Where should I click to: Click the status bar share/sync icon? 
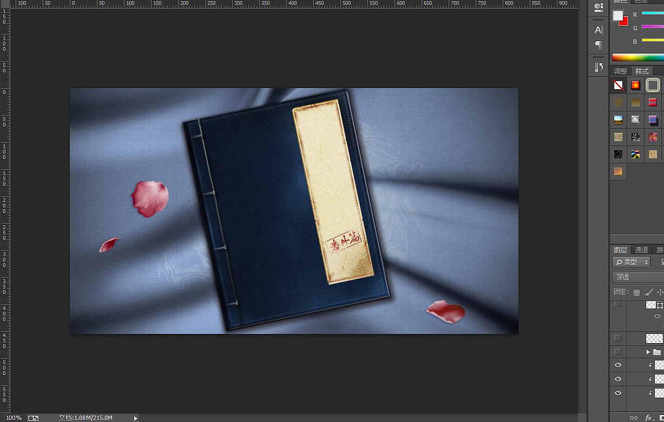(x=33, y=418)
